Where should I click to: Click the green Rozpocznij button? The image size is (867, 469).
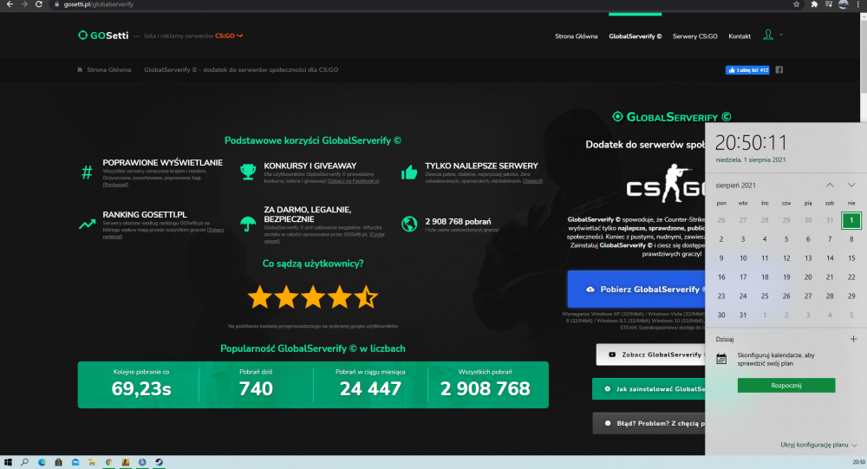pos(786,386)
